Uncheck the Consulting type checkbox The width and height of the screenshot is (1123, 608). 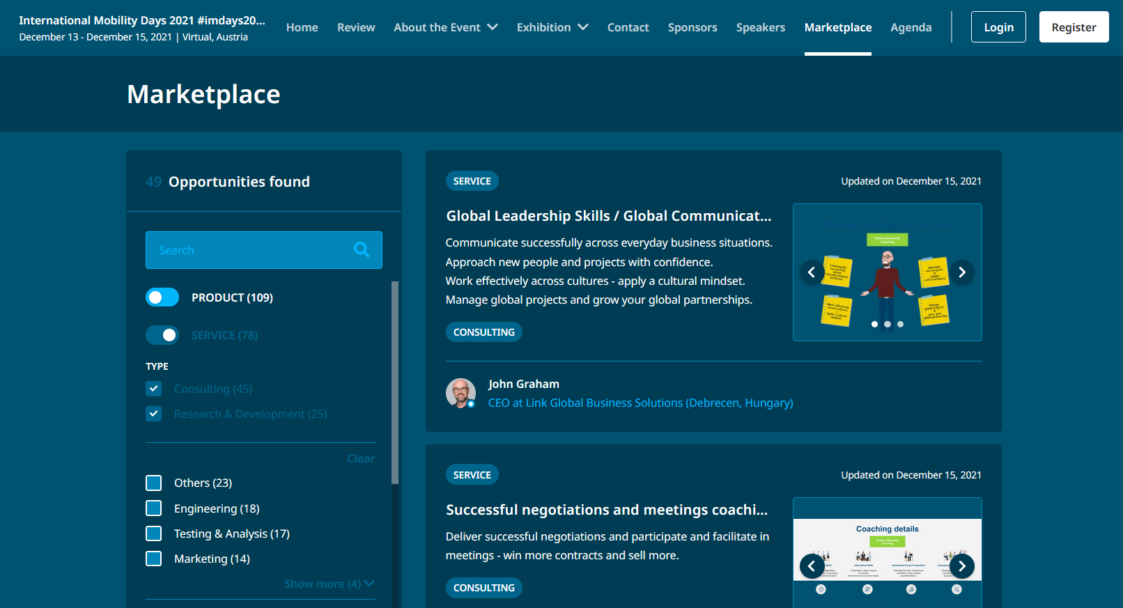tap(154, 389)
